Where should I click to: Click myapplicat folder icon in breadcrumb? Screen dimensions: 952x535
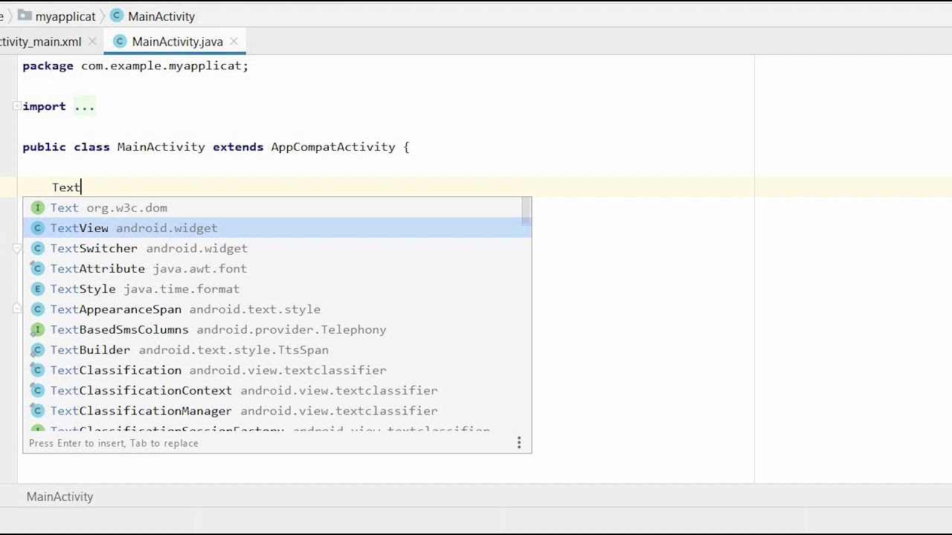click(x=25, y=16)
